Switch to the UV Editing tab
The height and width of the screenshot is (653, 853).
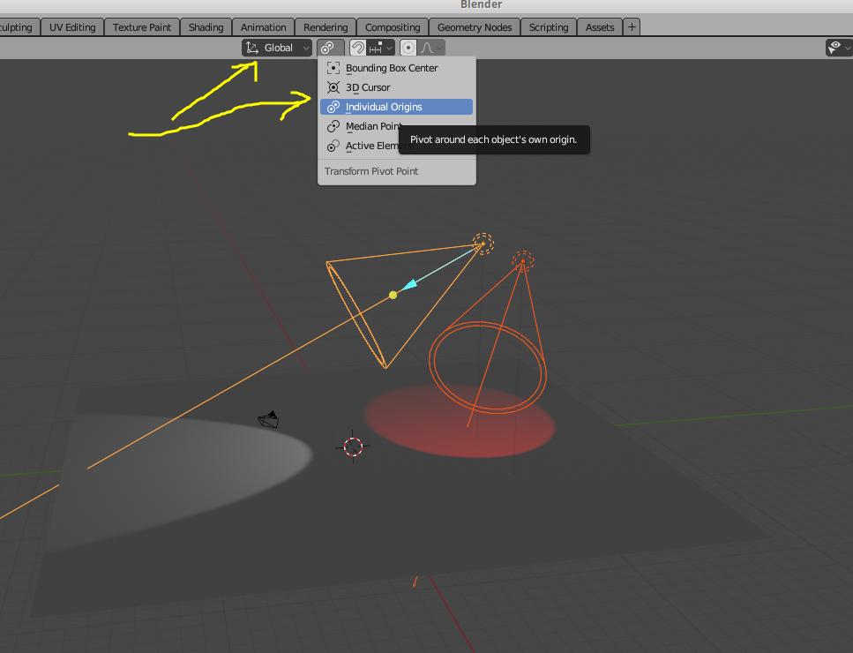(x=72, y=27)
